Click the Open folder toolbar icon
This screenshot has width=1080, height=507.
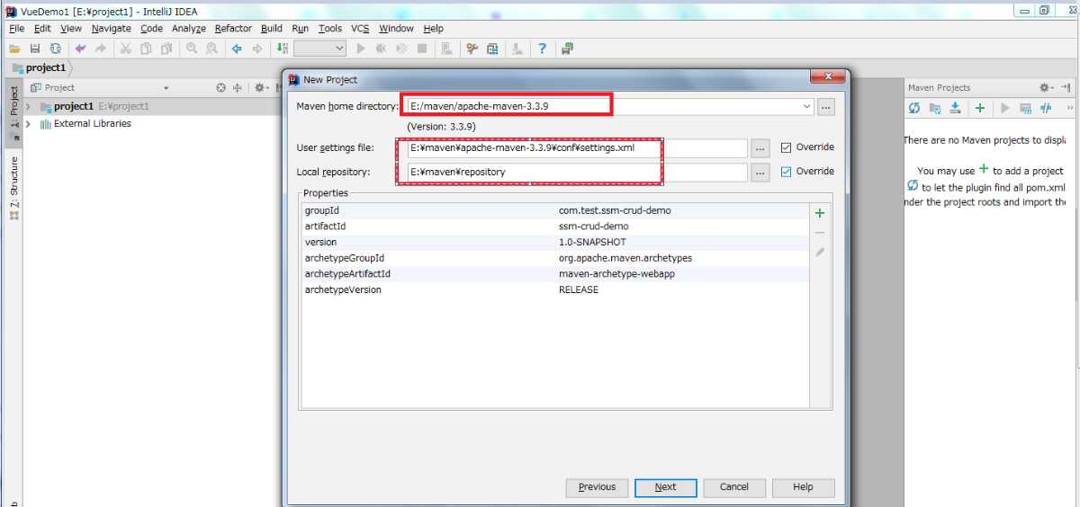pos(15,49)
